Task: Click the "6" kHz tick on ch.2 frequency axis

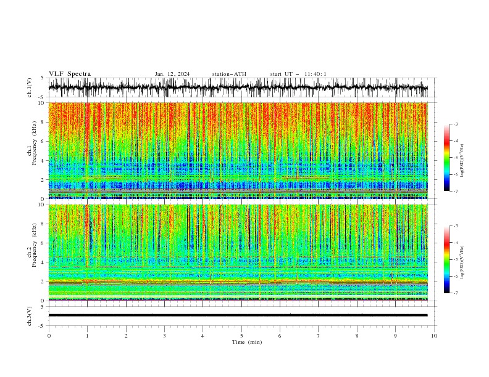Action: coord(43,243)
